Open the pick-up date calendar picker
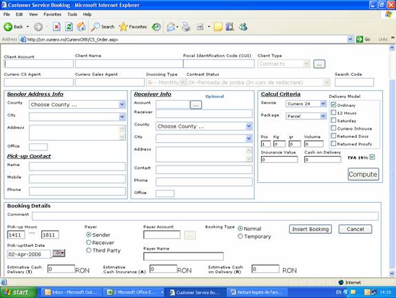This screenshot has height=298, width=396. [59, 253]
